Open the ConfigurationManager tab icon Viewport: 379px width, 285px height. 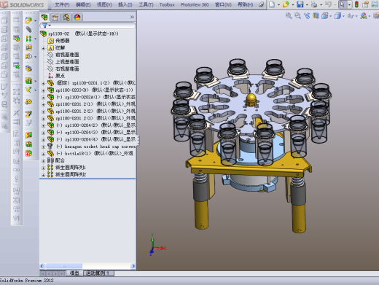(66, 17)
